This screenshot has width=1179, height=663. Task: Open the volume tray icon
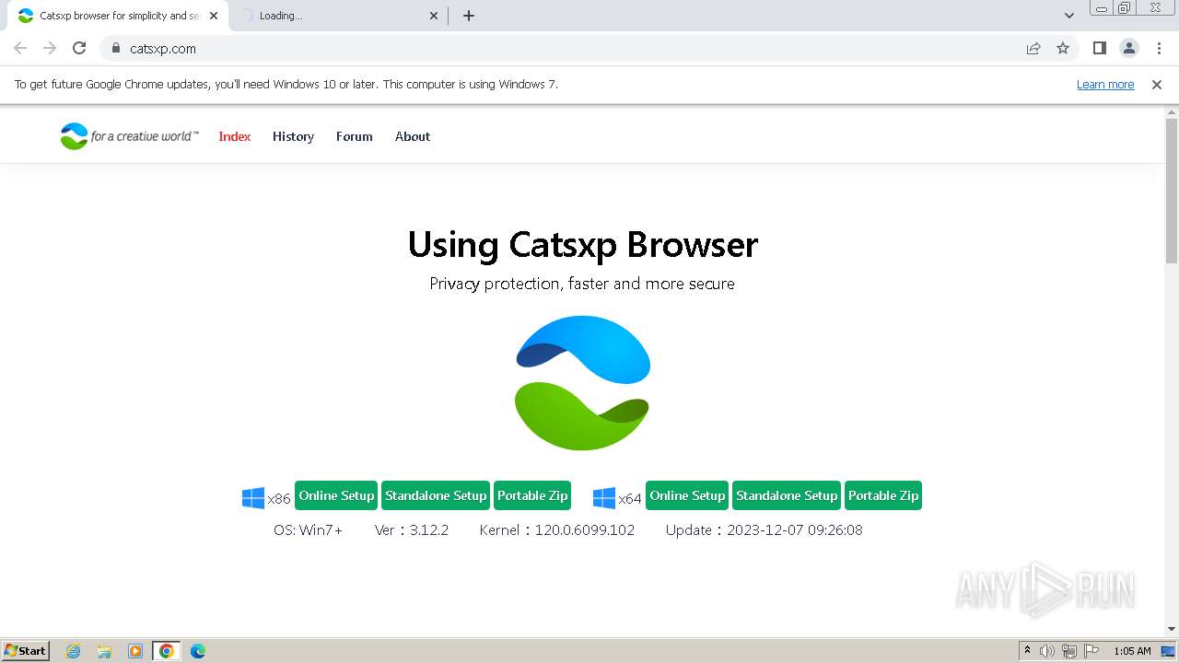coord(1047,651)
